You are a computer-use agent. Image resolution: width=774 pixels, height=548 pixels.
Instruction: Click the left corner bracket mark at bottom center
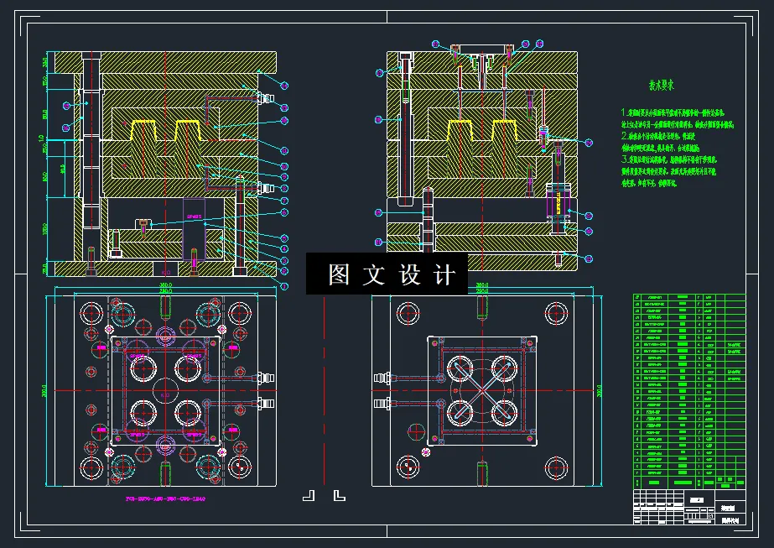(309, 496)
